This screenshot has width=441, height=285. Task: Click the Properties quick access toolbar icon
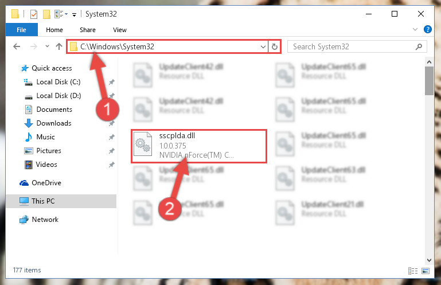coord(34,14)
